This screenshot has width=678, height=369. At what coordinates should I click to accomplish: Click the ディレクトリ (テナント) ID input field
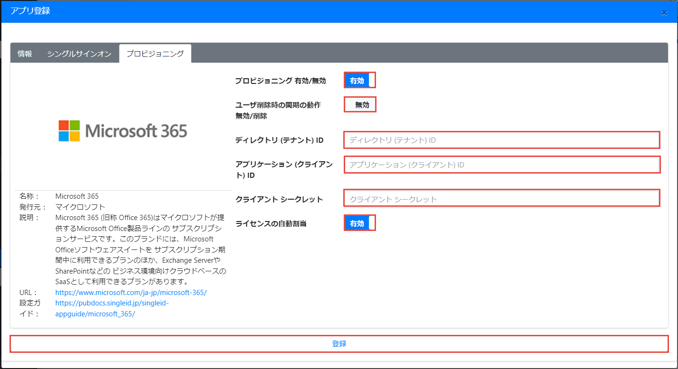point(501,140)
